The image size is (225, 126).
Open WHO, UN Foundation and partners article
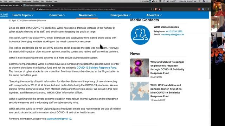click(x=166, y=91)
